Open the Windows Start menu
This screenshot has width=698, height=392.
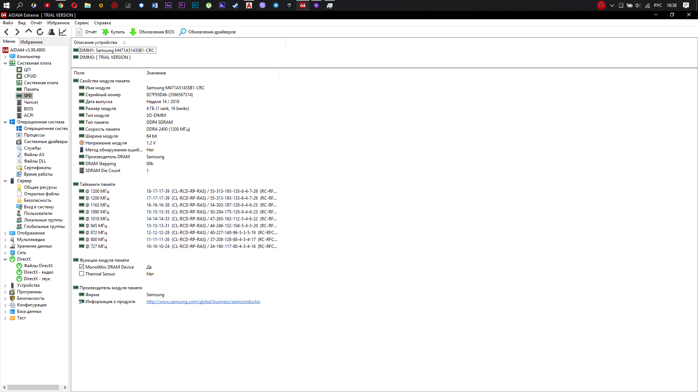tap(7, 5)
